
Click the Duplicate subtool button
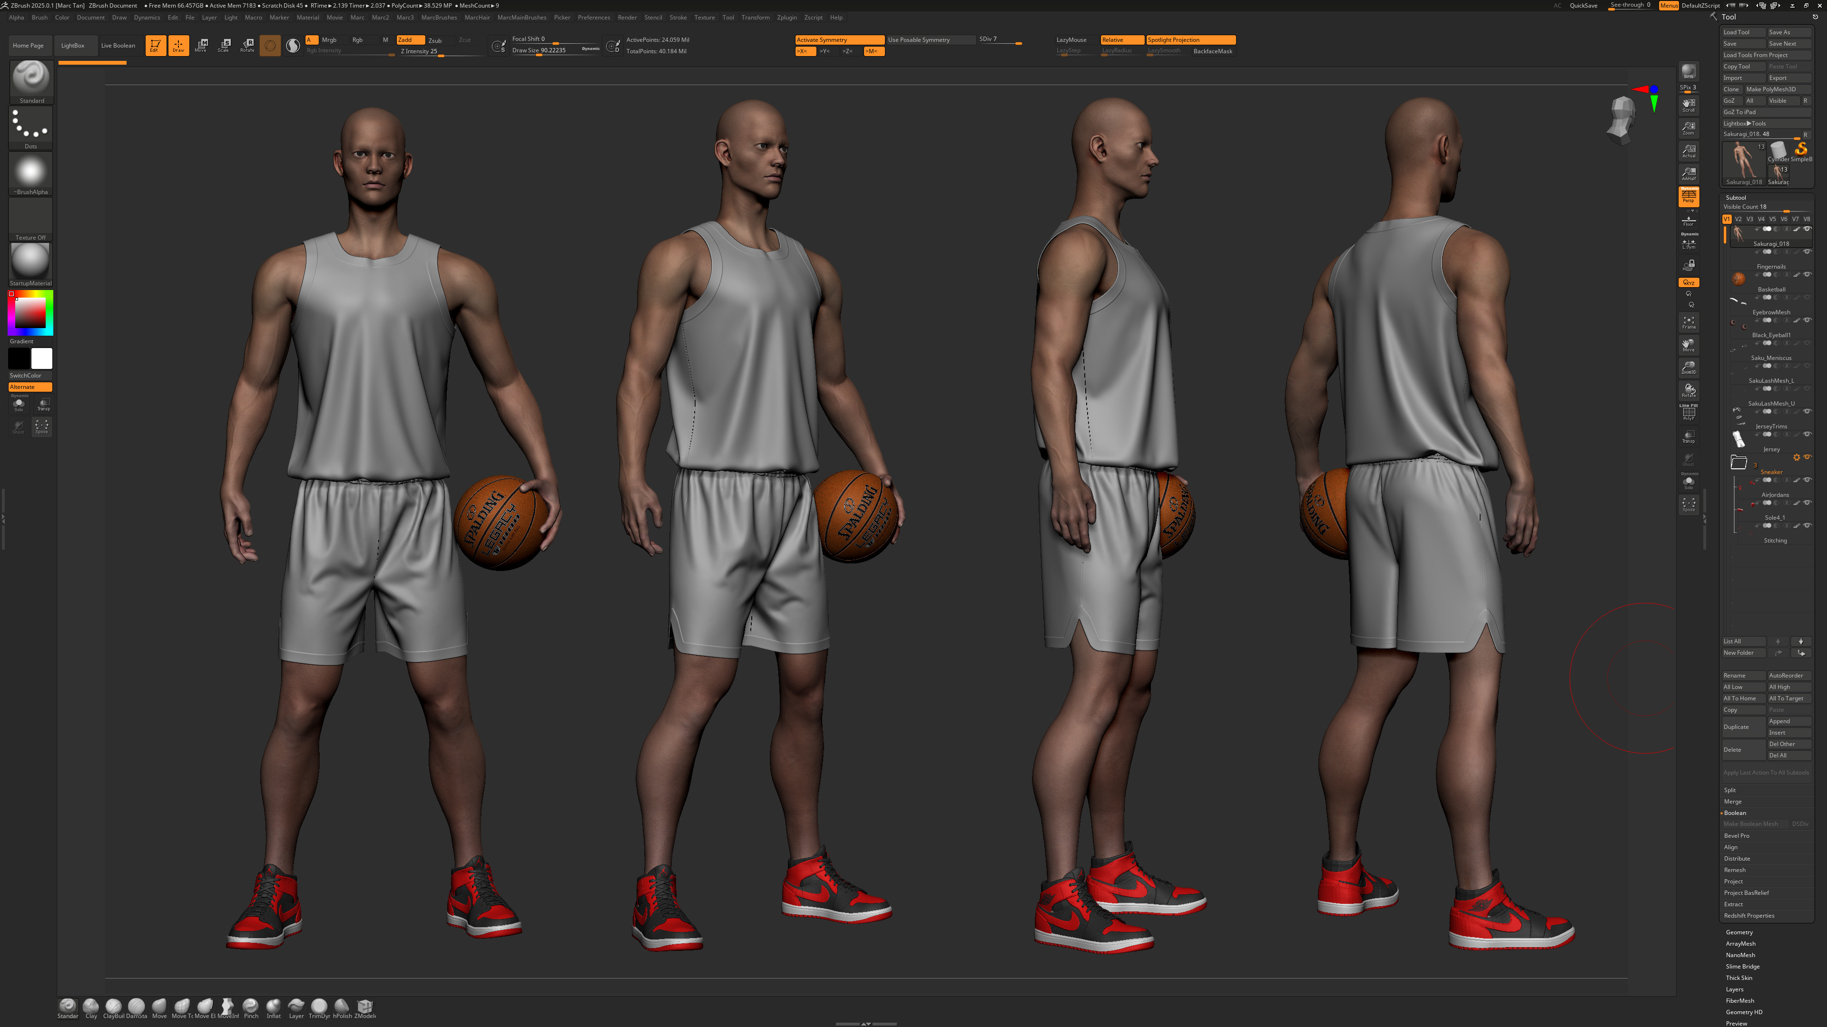[1743, 727]
